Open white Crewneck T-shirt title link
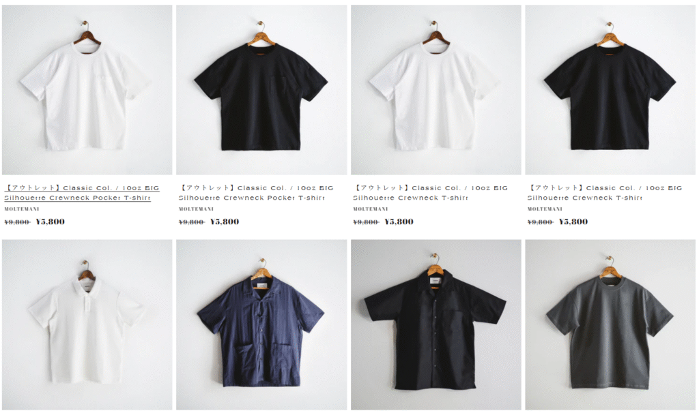Screen dimensions: 699x413 click(430, 193)
